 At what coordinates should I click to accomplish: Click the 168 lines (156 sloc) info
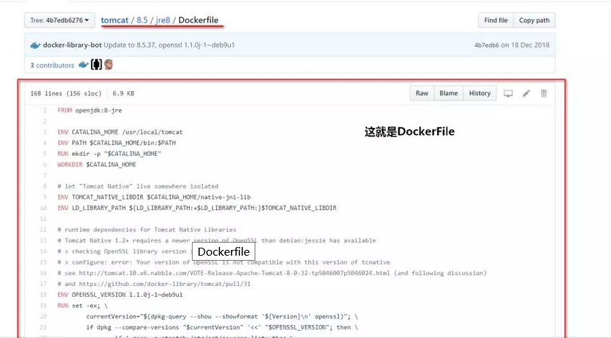point(66,93)
